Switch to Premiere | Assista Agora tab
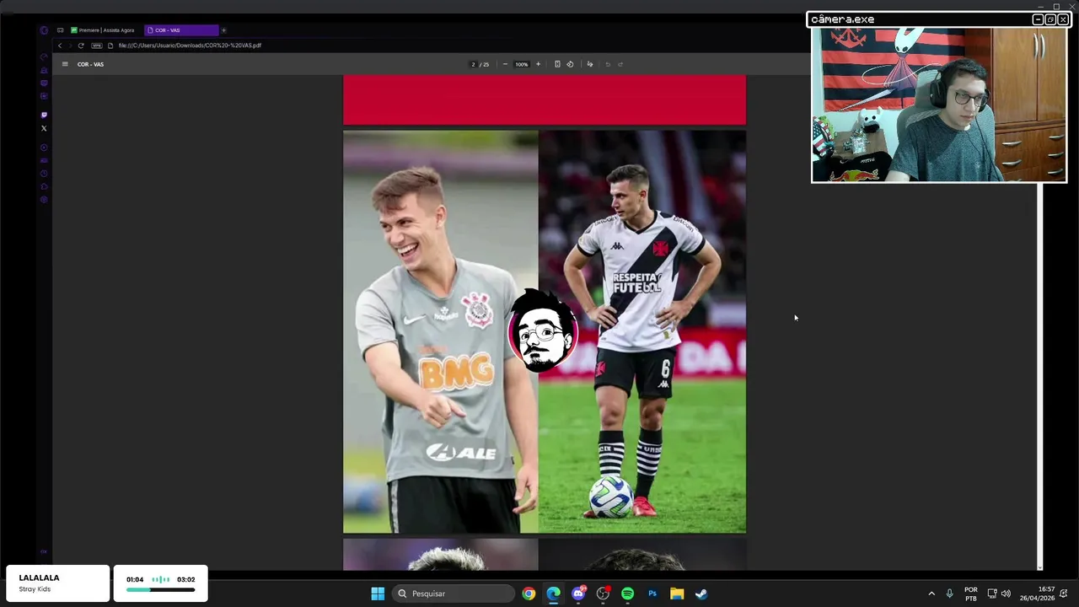1079x607 pixels. [105, 30]
